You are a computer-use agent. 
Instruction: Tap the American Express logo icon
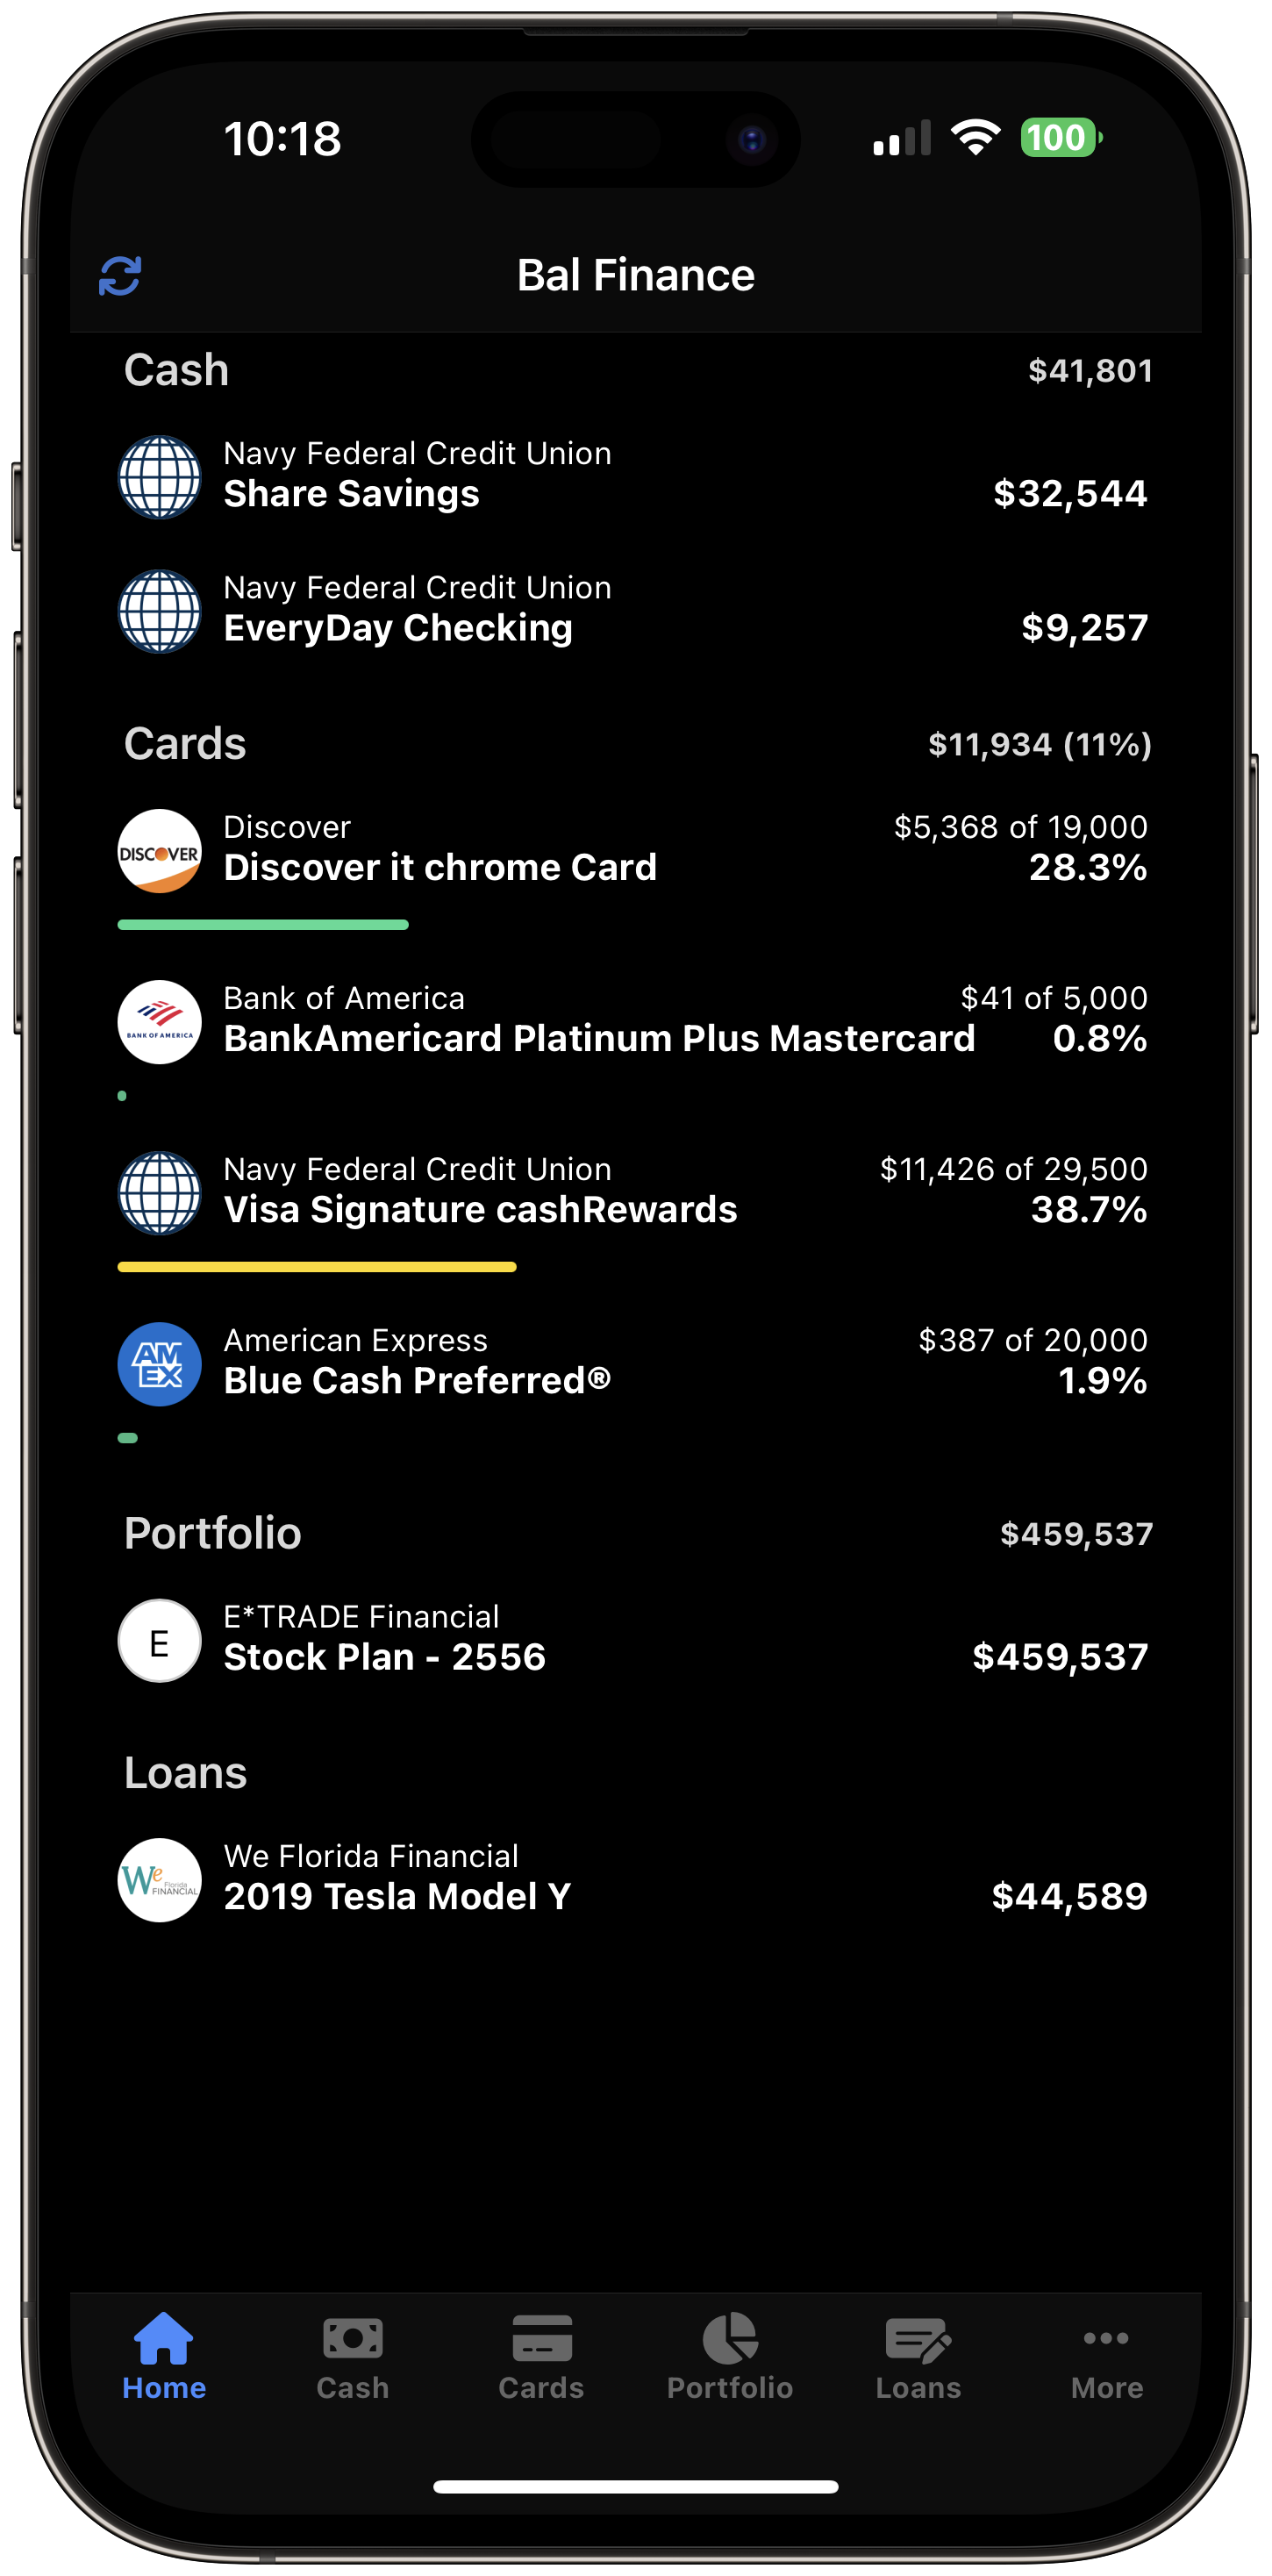pyautogui.click(x=160, y=1364)
